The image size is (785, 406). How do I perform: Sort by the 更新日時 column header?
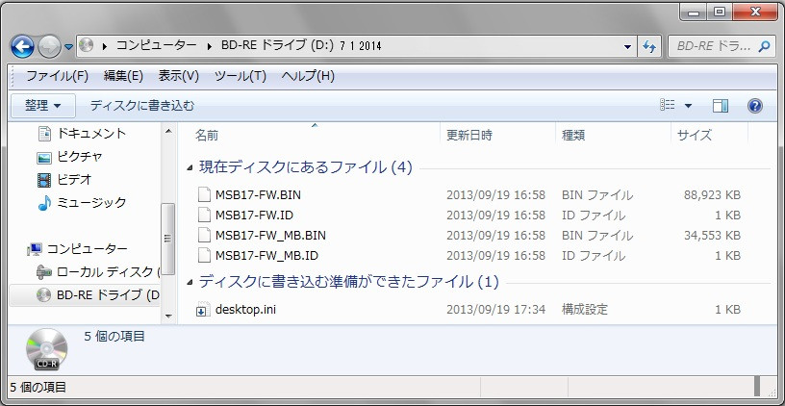(x=469, y=136)
